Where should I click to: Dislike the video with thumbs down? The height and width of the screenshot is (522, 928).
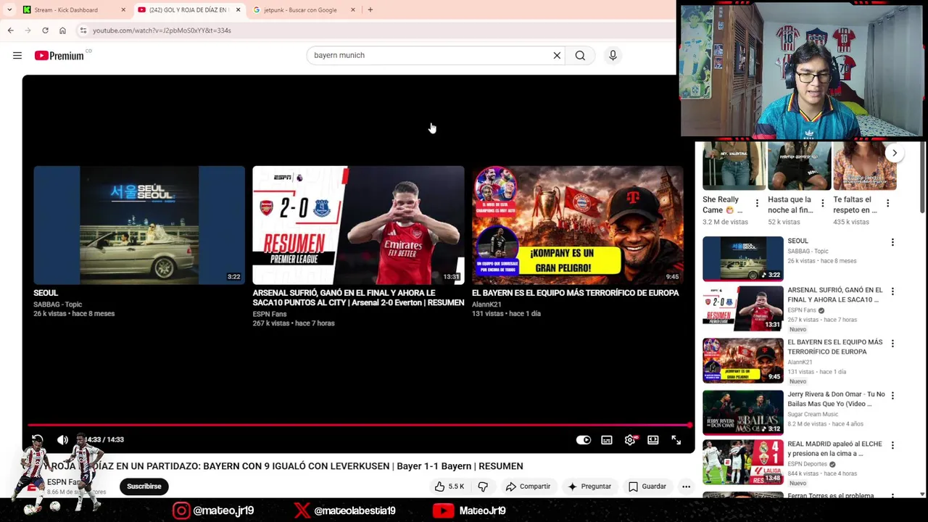483,486
